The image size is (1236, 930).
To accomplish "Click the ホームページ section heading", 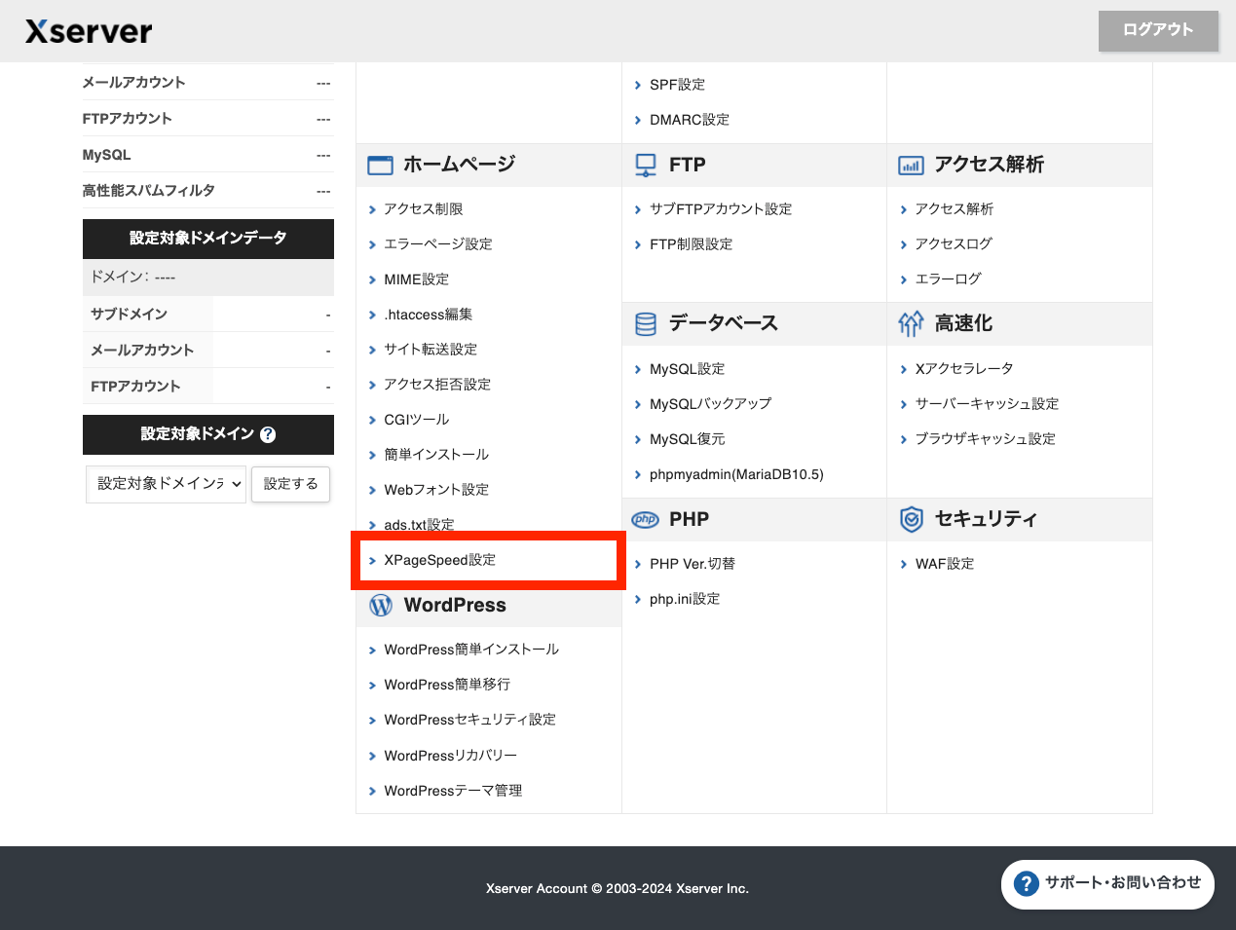I will click(x=460, y=165).
